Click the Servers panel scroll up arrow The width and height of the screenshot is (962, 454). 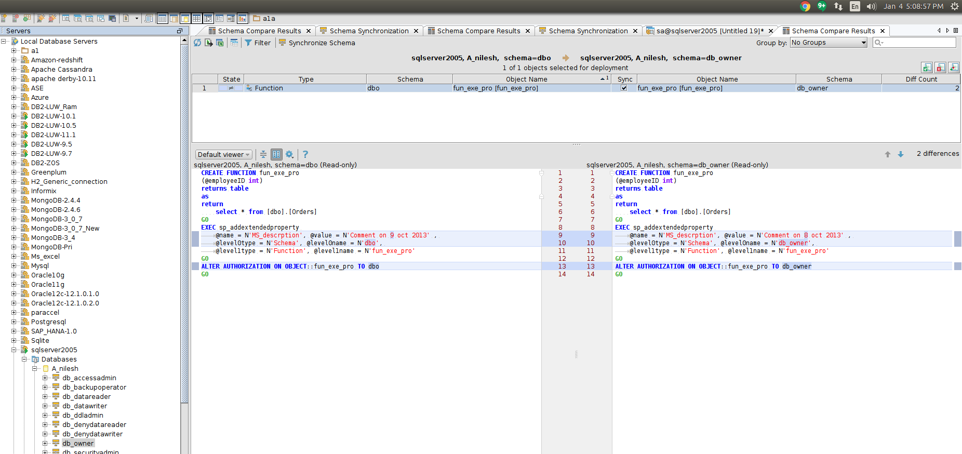click(x=184, y=41)
